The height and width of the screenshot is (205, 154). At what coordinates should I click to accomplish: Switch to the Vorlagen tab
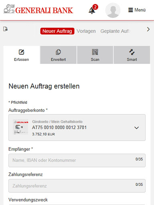pos(86,31)
